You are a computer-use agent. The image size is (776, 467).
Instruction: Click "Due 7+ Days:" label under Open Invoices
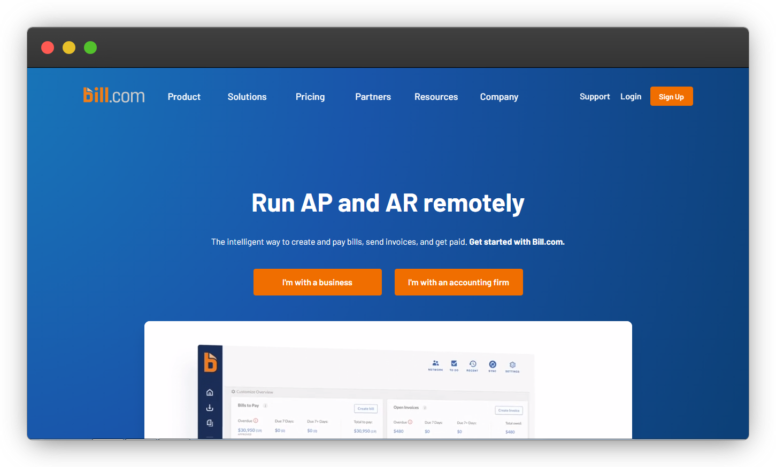[x=466, y=423]
